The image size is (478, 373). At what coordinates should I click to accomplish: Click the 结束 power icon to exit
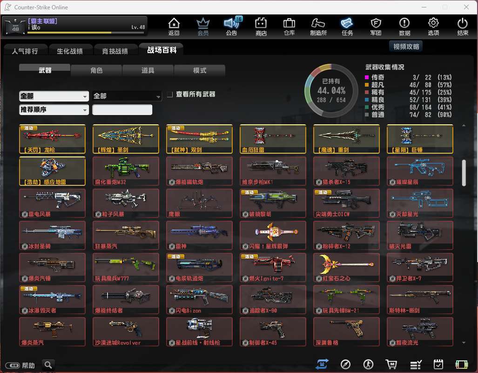[x=463, y=27]
